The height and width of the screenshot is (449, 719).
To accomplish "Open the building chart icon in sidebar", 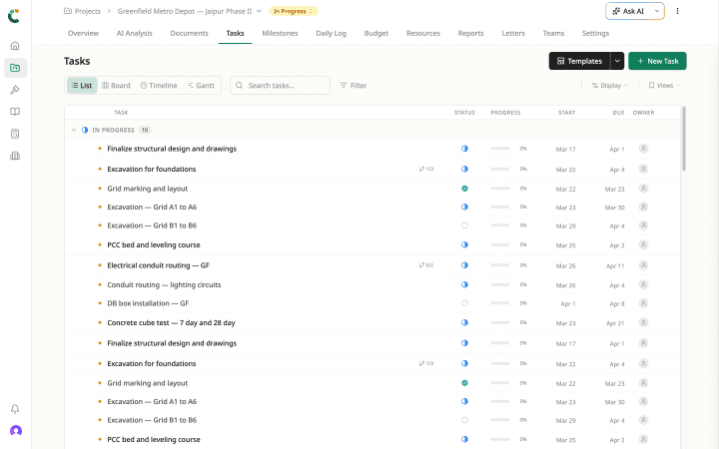I will click(15, 156).
